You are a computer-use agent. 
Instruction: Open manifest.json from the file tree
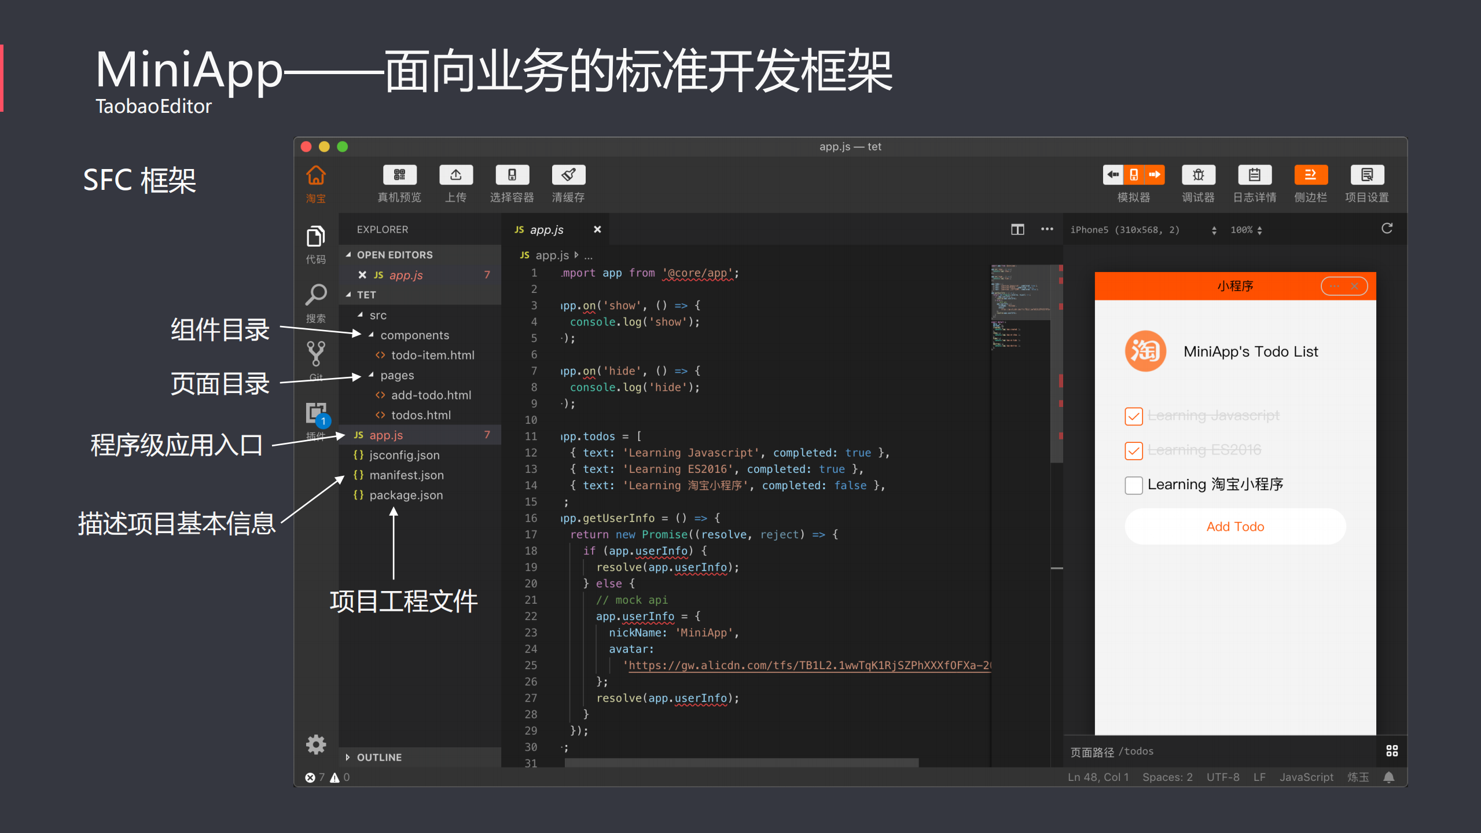tap(406, 475)
